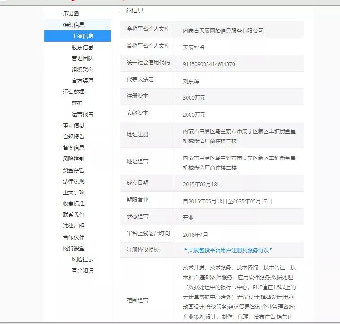The height and width of the screenshot is (324, 340).
Task: Open the 承诺函 sidebar item
Action: (x=71, y=14)
